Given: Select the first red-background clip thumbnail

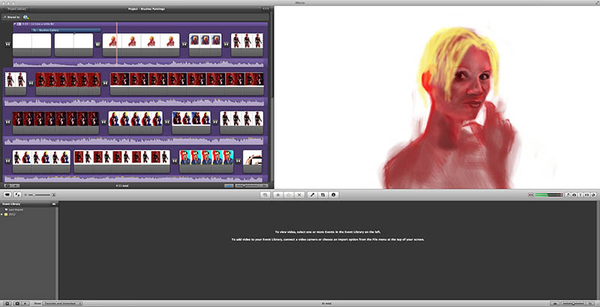Looking at the screenshot, I should 42,79.
